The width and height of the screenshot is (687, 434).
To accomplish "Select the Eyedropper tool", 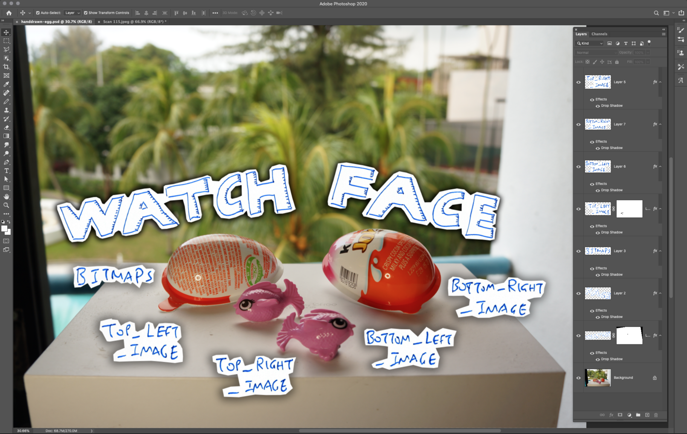I will point(6,84).
